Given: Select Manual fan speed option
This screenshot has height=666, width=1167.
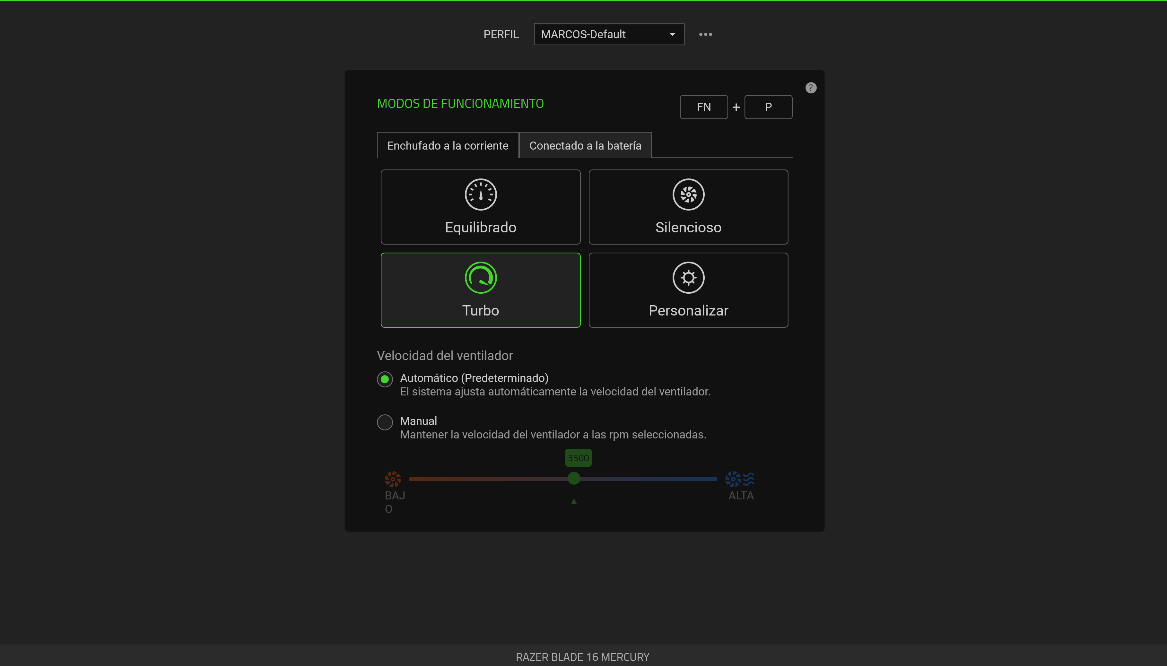Looking at the screenshot, I should [385, 422].
